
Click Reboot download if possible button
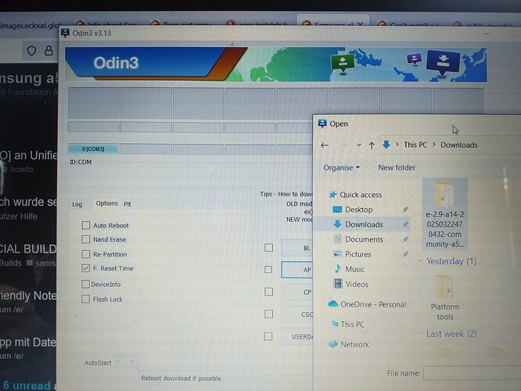tap(181, 378)
